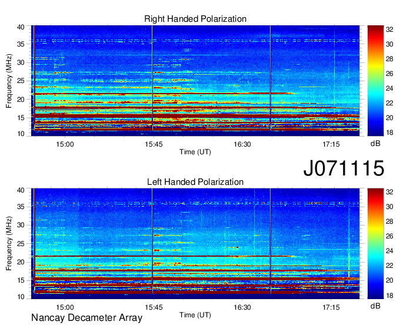Click the 17:15 tick label under upper plot

331,144
